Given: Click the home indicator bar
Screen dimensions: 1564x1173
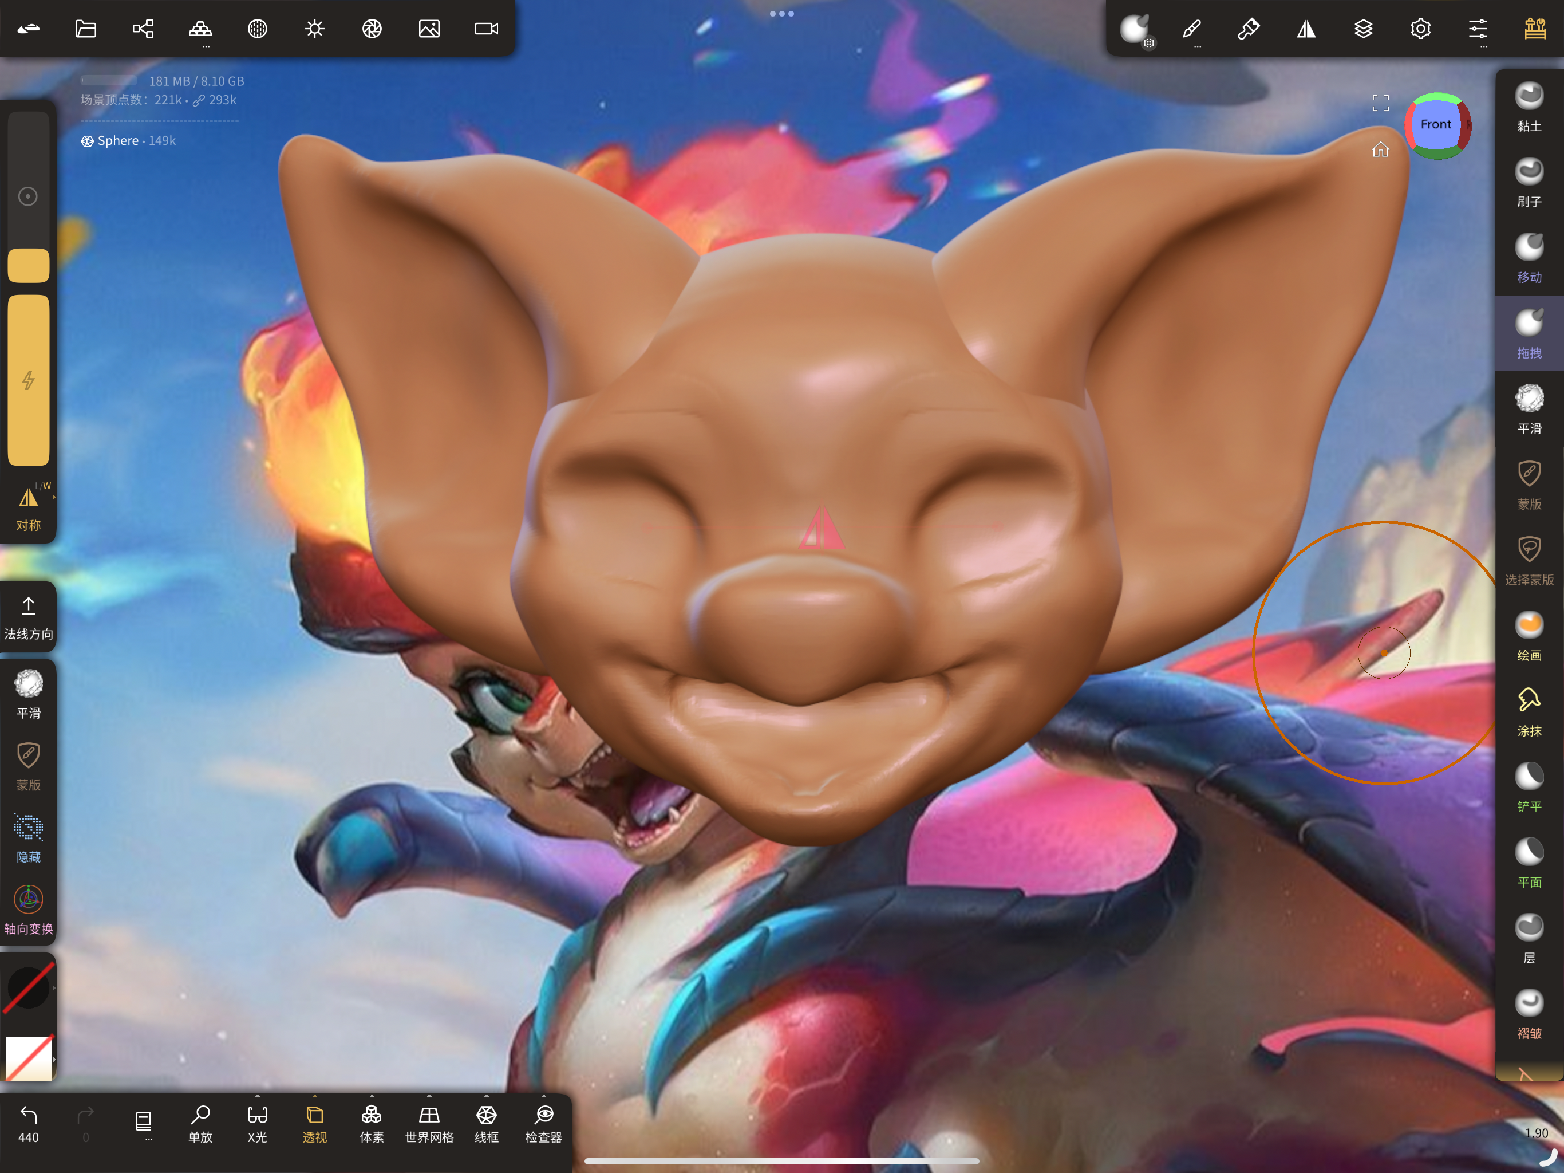Looking at the screenshot, I should (x=781, y=1161).
